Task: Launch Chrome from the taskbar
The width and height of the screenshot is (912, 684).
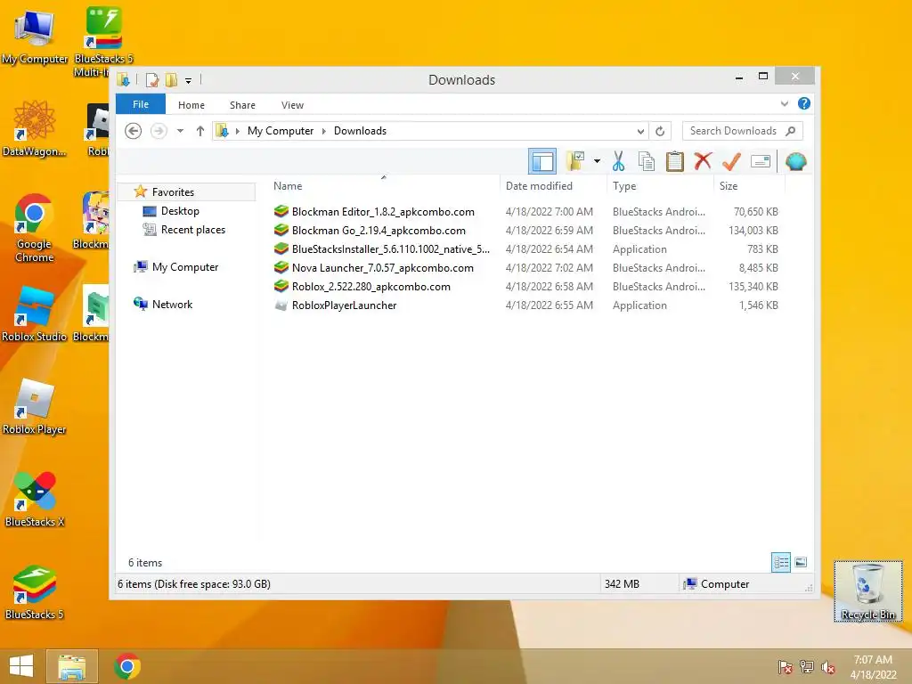Action: 127,666
